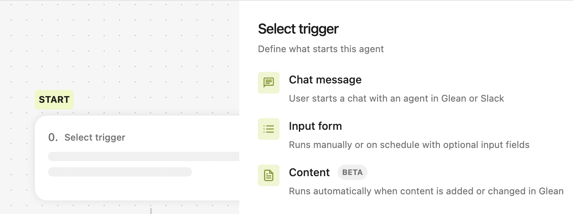Click the green START label
Image resolution: width=573 pixels, height=214 pixels.
point(54,100)
